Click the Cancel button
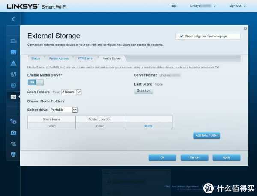The image size is (257, 196). point(194,157)
